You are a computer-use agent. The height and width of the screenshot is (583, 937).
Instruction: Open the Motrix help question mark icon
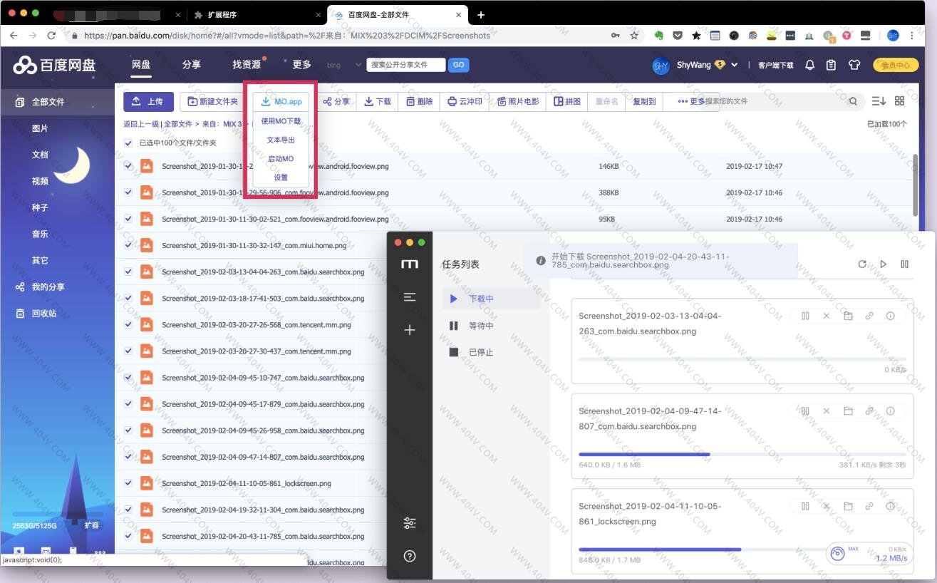(x=410, y=556)
